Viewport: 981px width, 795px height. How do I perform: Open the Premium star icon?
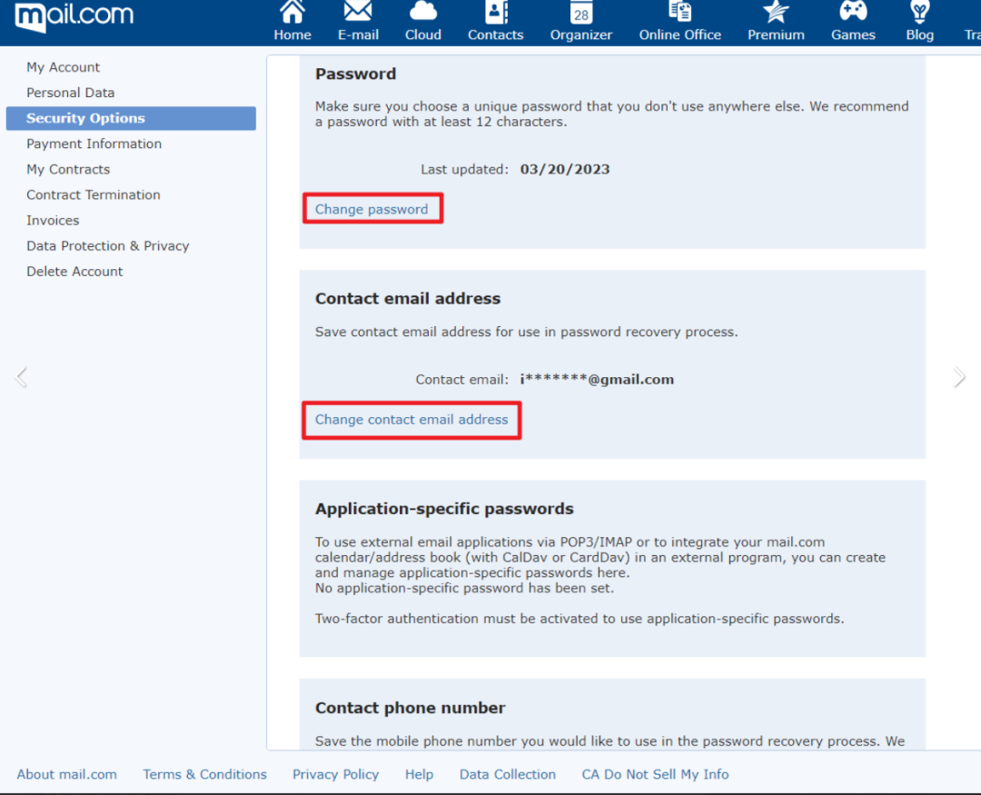tap(776, 11)
